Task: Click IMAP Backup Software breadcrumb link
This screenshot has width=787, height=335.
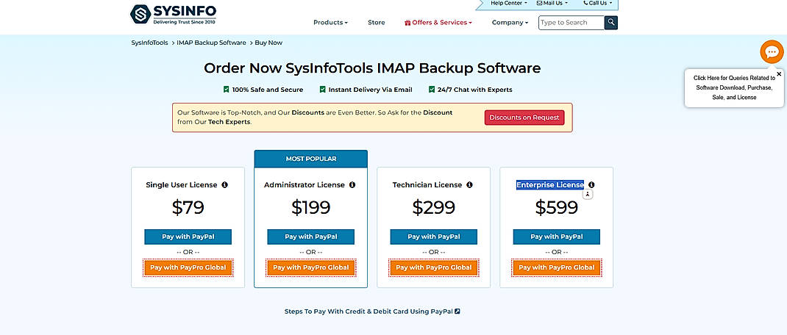Action: [x=211, y=43]
